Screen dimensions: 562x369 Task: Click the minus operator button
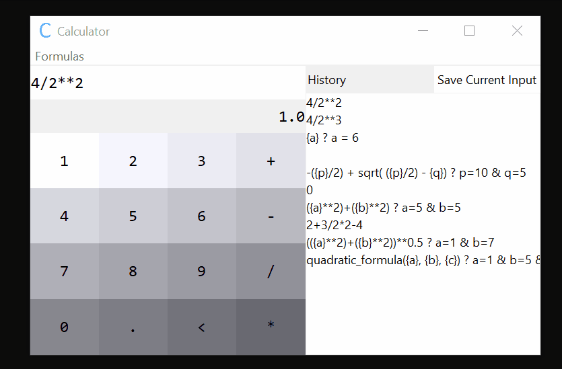pos(271,216)
